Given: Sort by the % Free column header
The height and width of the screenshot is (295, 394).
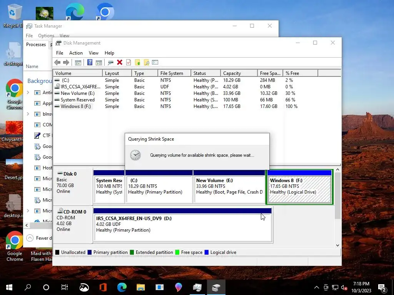Looking at the screenshot, I should click(x=300, y=73).
